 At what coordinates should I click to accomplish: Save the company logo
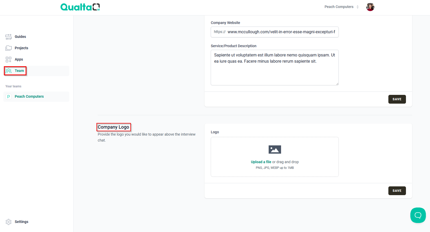tap(397, 191)
